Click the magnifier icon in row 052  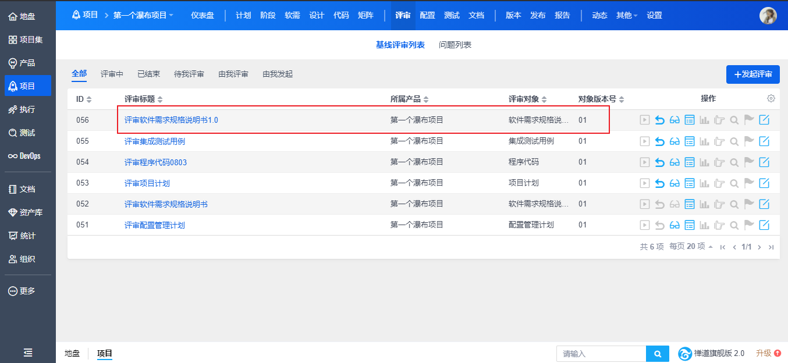tap(734, 204)
